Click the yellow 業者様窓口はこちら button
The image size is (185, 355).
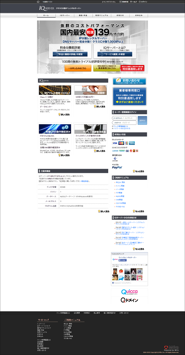click(106, 68)
